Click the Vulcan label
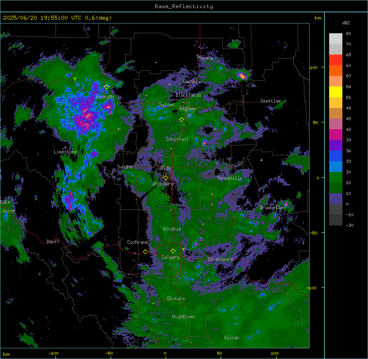Viewport: 368px width, 359px height. point(232,338)
